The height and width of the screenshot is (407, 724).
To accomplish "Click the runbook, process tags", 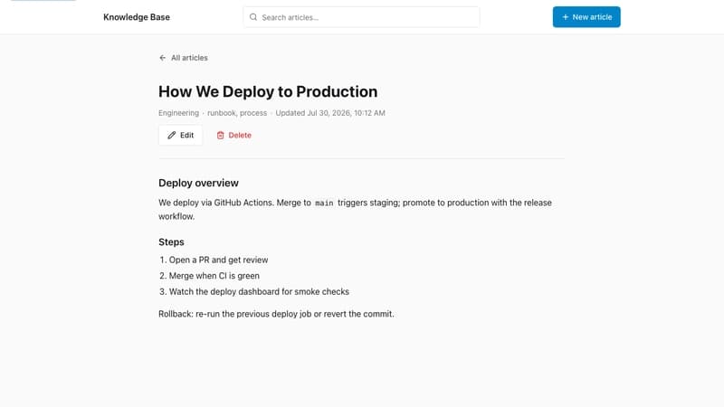I will (237, 113).
